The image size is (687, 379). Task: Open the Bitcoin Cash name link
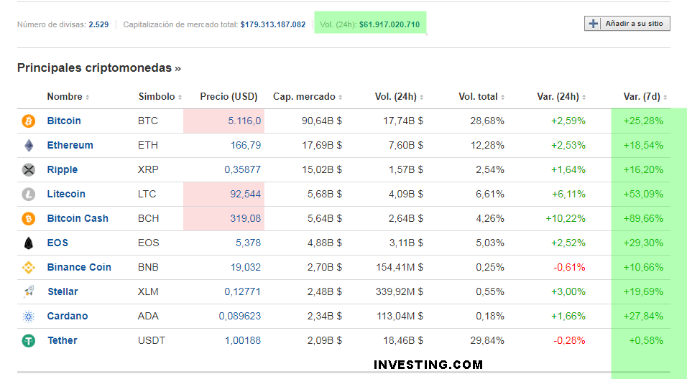[78, 219]
